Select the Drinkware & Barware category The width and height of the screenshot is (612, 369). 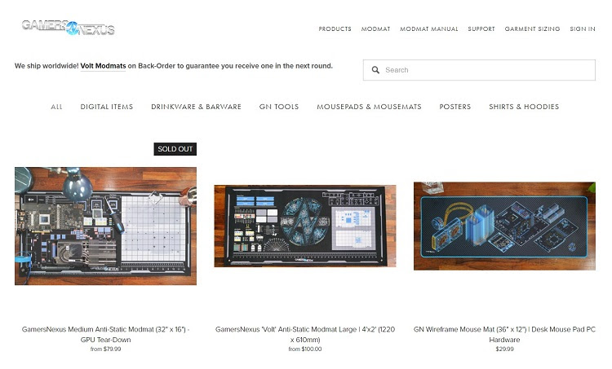click(x=196, y=107)
